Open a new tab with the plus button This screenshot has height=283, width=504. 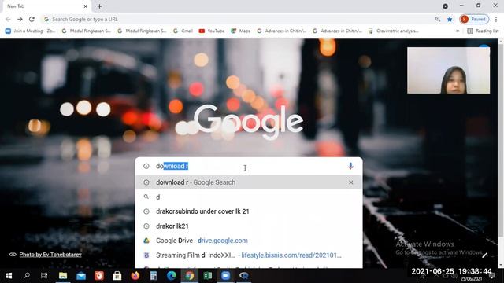pos(100,6)
